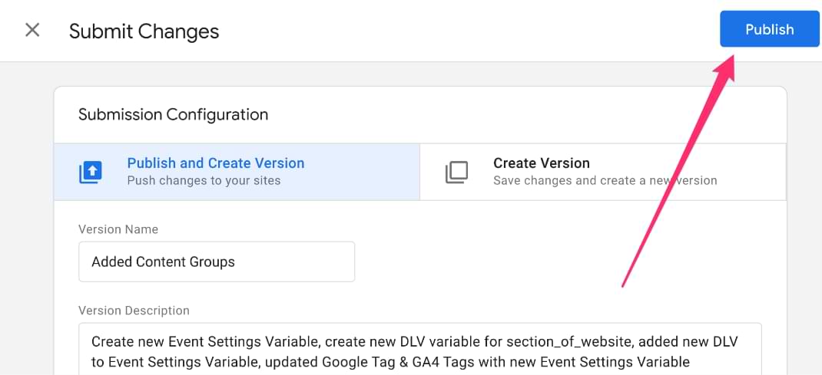Place cursor after "Added Content Groups" text
This screenshot has width=822, height=375.
point(236,262)
